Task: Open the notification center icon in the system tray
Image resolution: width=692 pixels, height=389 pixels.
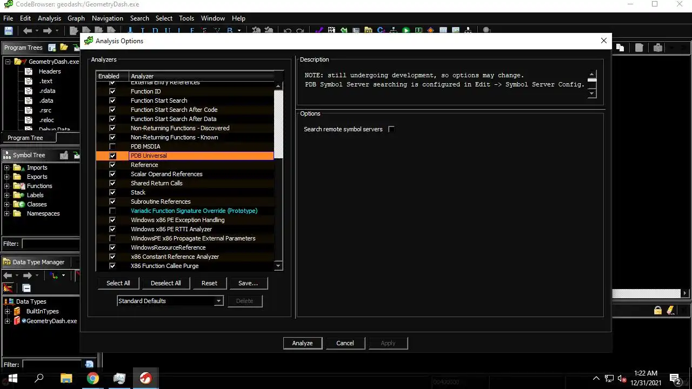Action: (x=675, y=379)
